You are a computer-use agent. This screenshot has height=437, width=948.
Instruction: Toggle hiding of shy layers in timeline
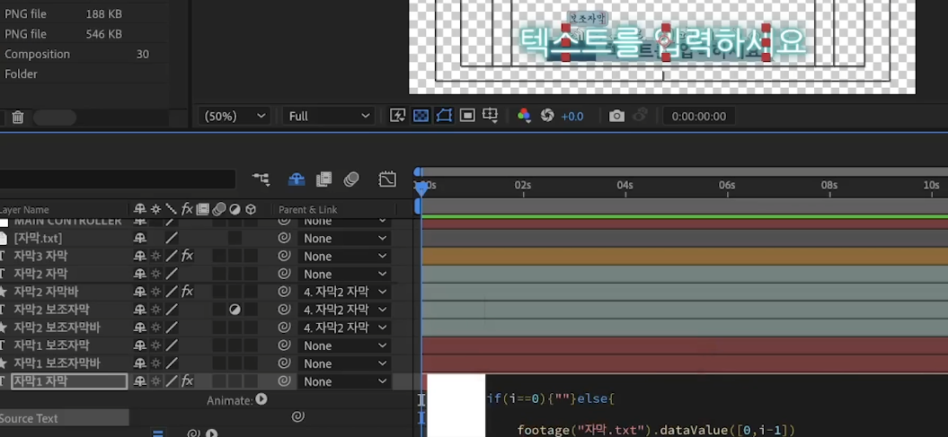tap(297, 179)
